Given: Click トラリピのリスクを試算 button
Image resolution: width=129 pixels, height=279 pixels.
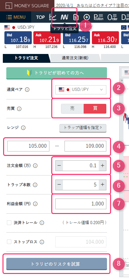Looking at the screenshot, I should (57, 264).
